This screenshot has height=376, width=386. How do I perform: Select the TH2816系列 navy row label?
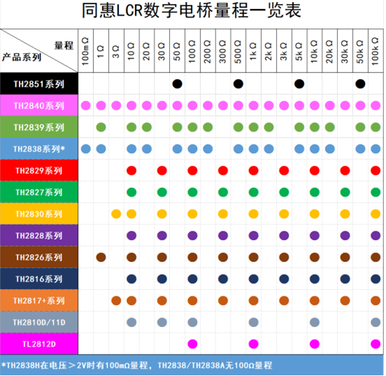coord(39,279)
